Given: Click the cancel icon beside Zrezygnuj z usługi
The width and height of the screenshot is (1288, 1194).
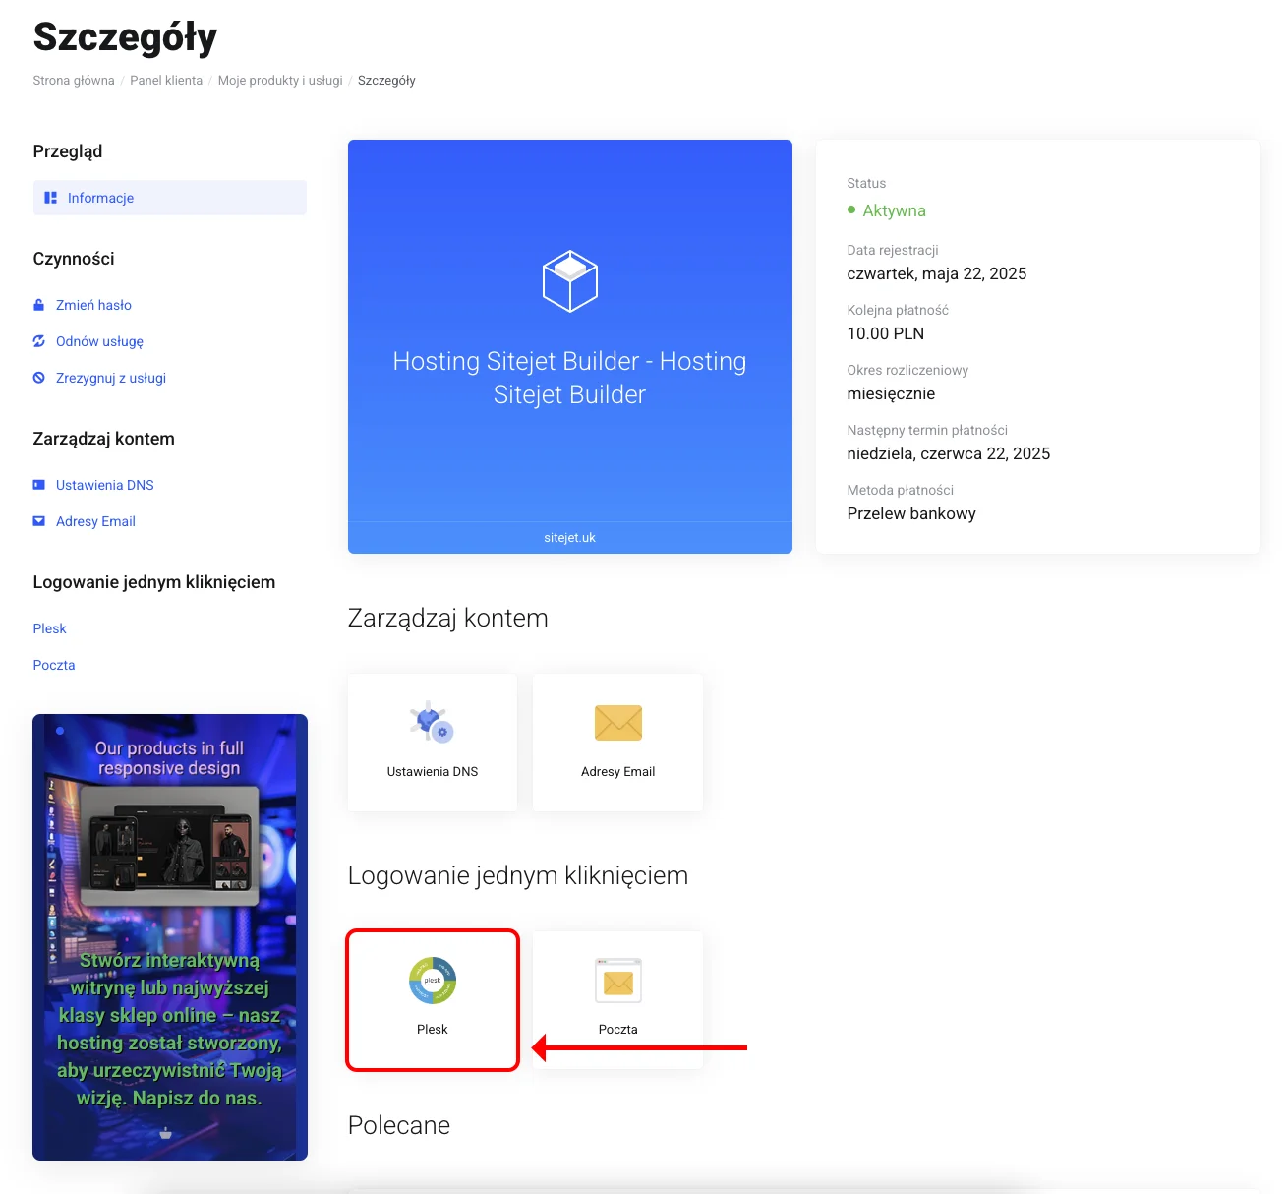Looking at the screenshot, I should pyautogui.click(x=39, y=378).
